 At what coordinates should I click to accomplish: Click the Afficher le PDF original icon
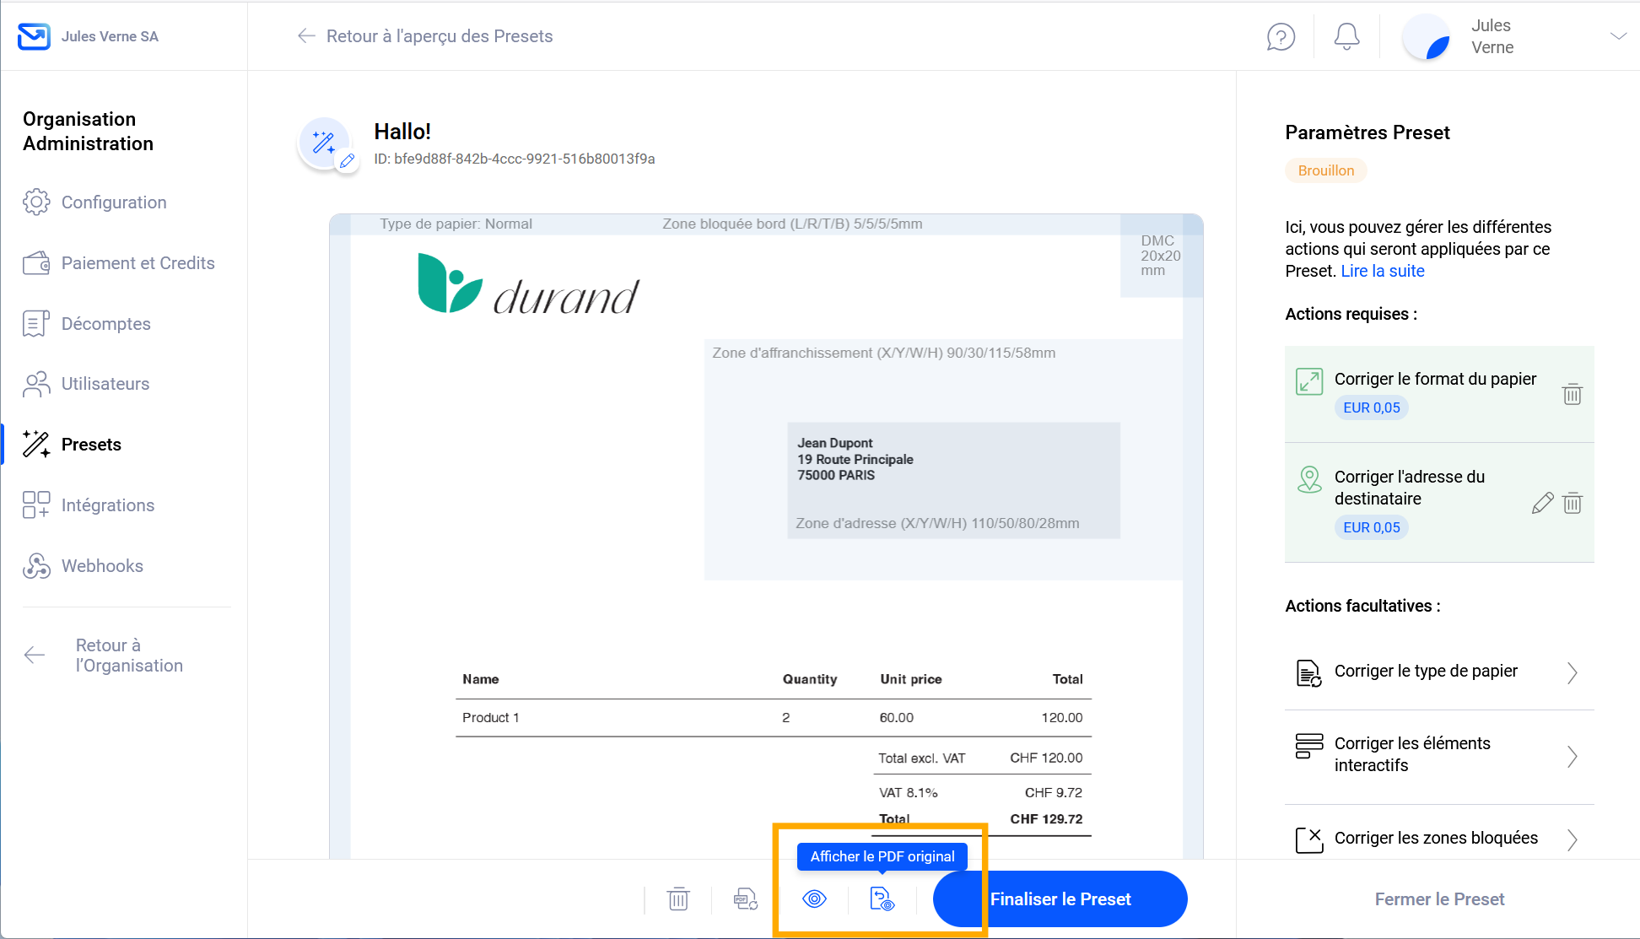coord(882,899)
